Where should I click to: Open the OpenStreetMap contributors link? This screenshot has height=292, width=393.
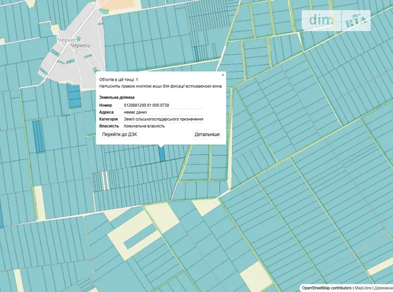(x=326, y=288)
